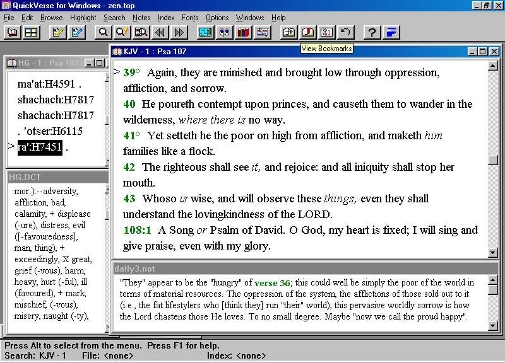Click the double left arrow previous icon
This screenshot has height=363, width=505.
pos(160,32)
